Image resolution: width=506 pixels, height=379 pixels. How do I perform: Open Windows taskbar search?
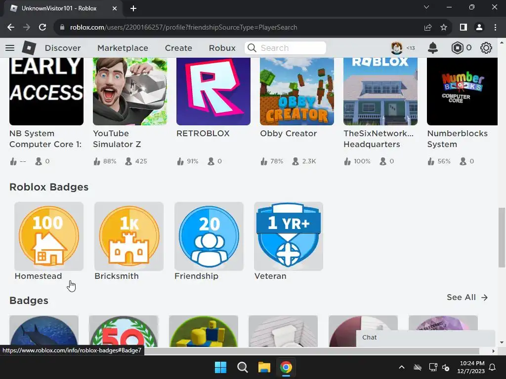point(242,367)
